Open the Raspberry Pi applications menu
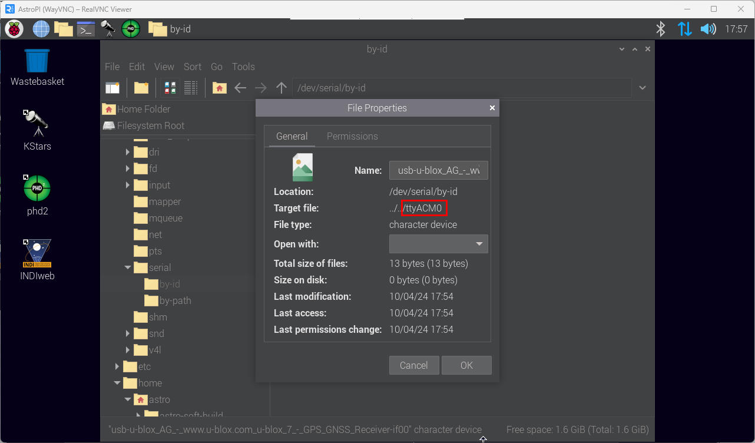 tap(14, 29)
